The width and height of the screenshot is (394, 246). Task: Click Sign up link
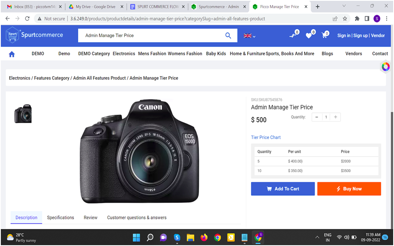[x=360, y=35]
